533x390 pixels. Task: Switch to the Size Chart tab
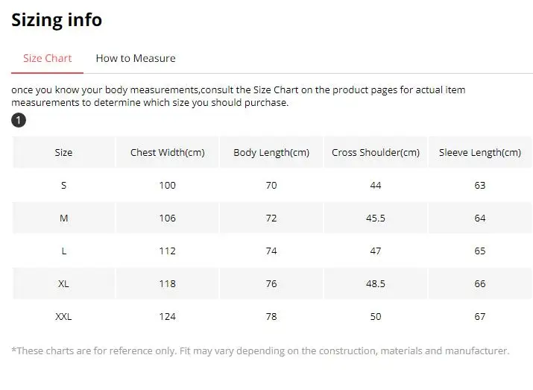pyautogui.click(x=48, y=58)
